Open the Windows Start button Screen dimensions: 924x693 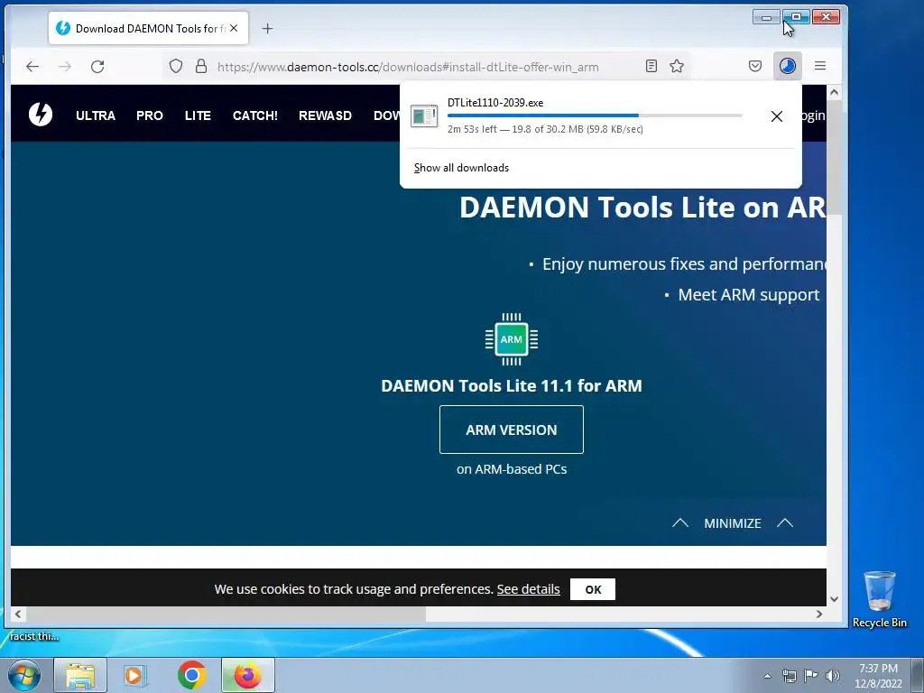(24, 675)
